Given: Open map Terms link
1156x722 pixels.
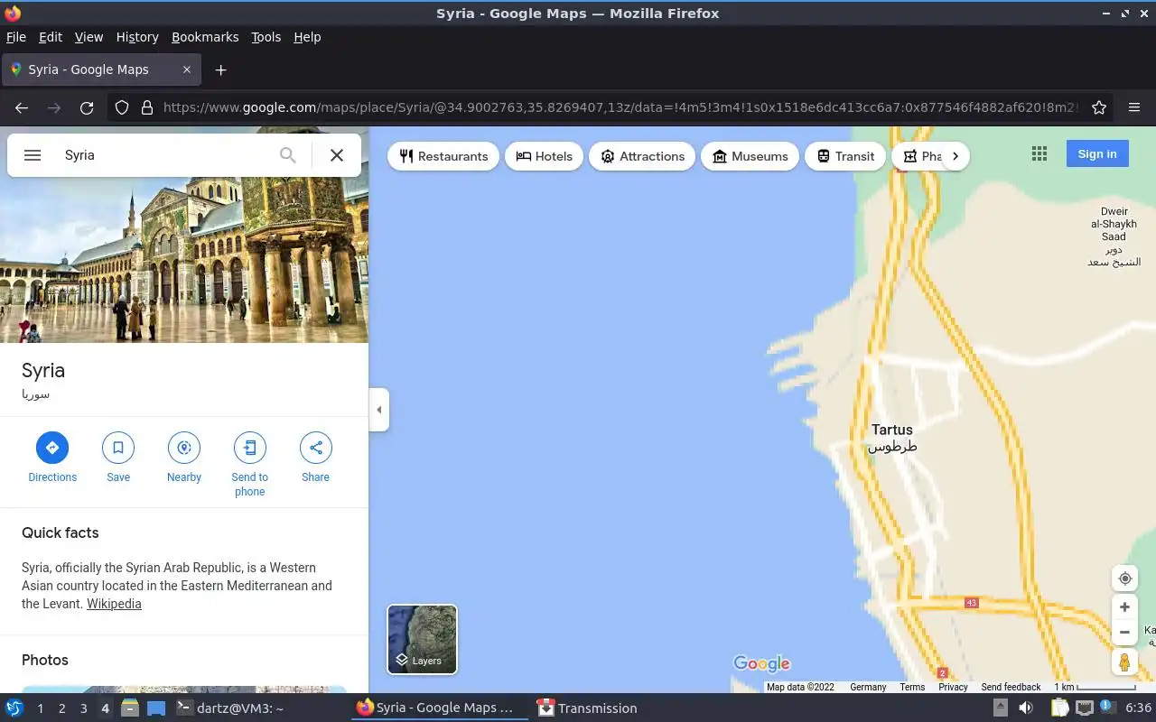Looking at the screenshot, I should [912, 687].
